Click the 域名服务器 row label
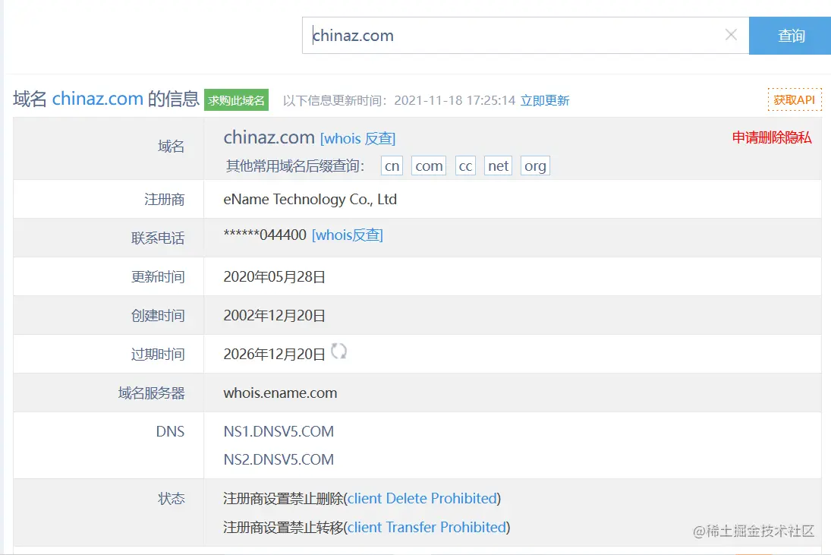This screenshot has height=555, width=831. pos(152,393)
